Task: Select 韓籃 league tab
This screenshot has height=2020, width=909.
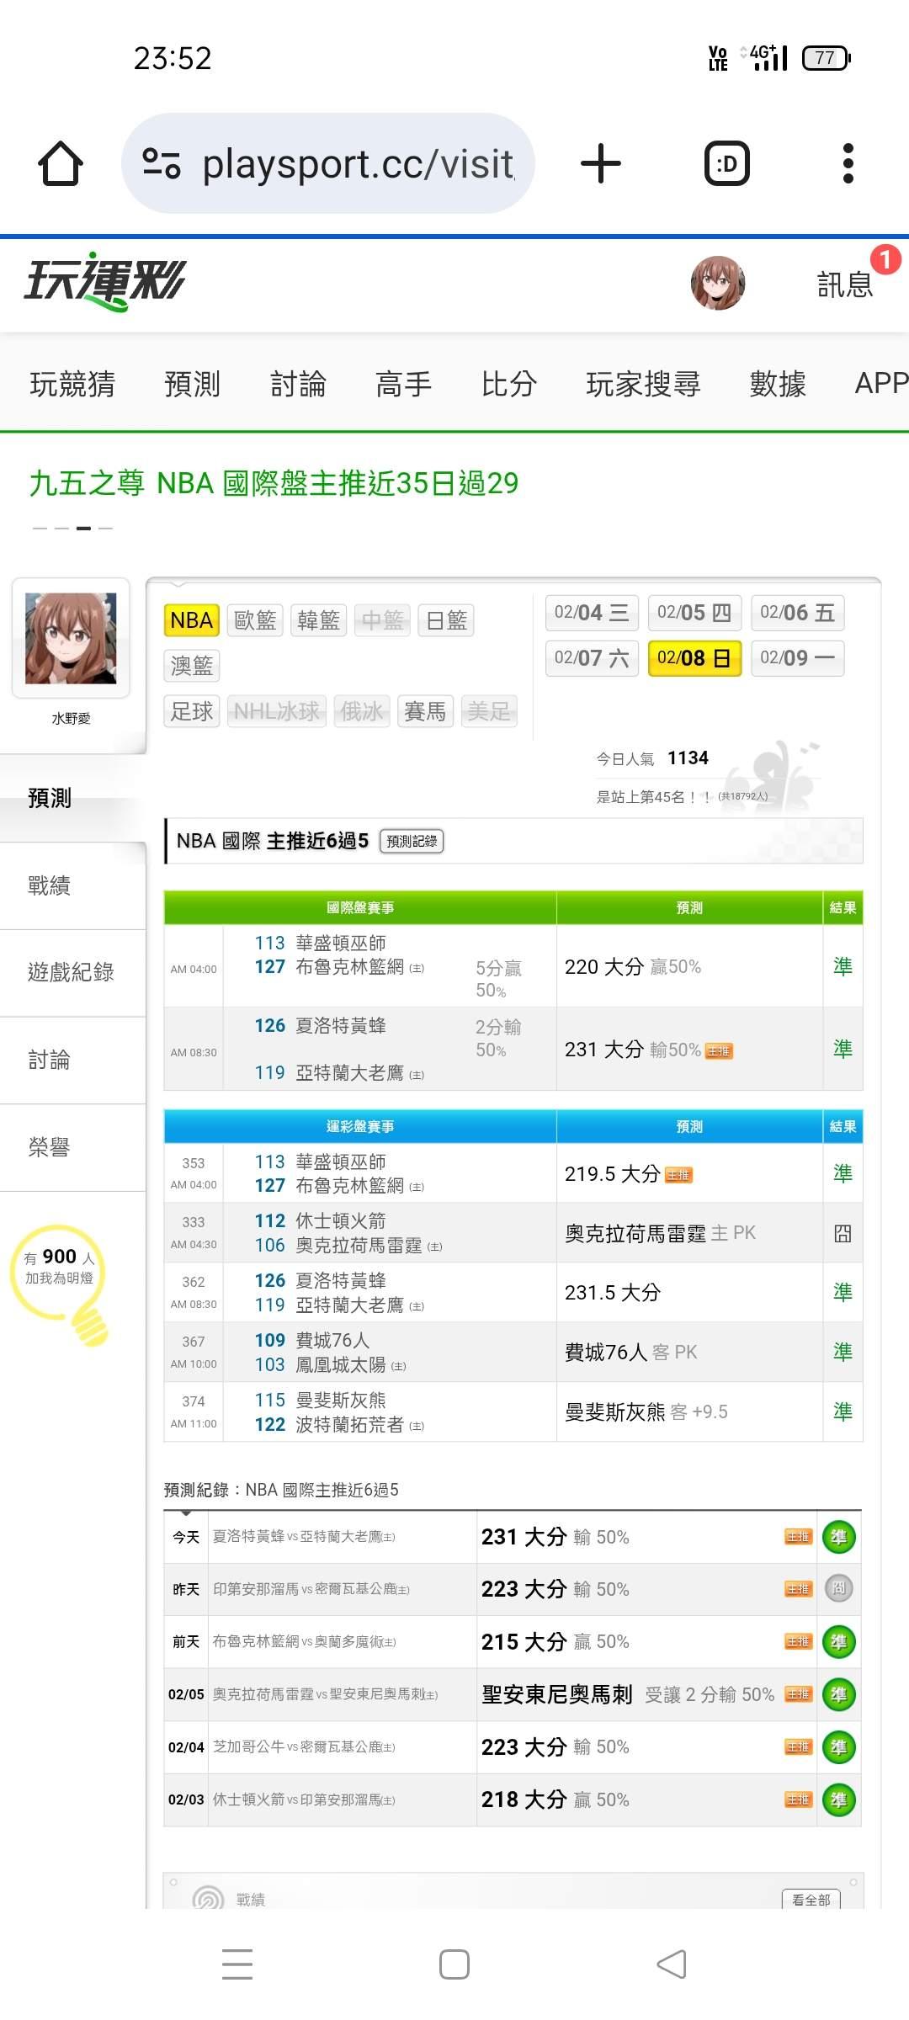Action: coord(319,620)
